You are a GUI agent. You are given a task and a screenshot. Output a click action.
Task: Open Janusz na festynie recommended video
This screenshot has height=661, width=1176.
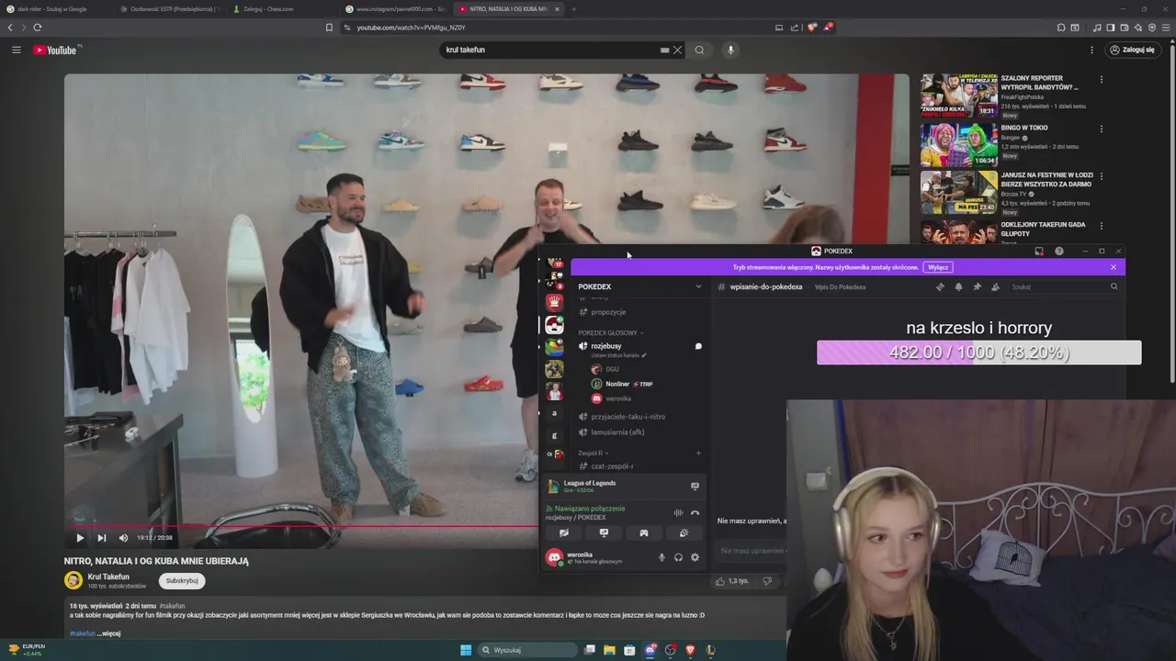point(959,193)
